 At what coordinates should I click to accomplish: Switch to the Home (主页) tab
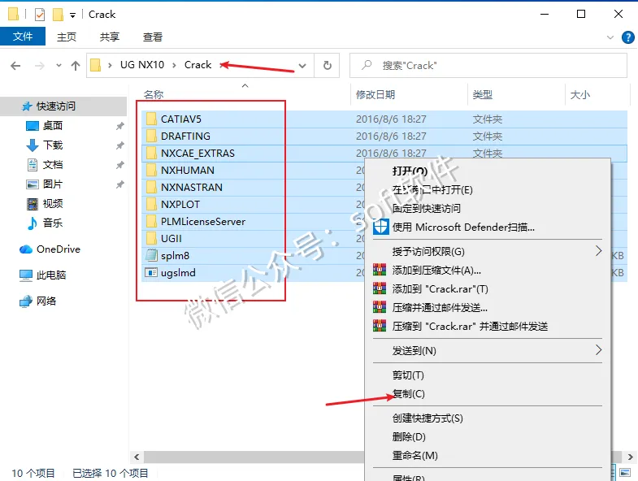tap(67, 37)
